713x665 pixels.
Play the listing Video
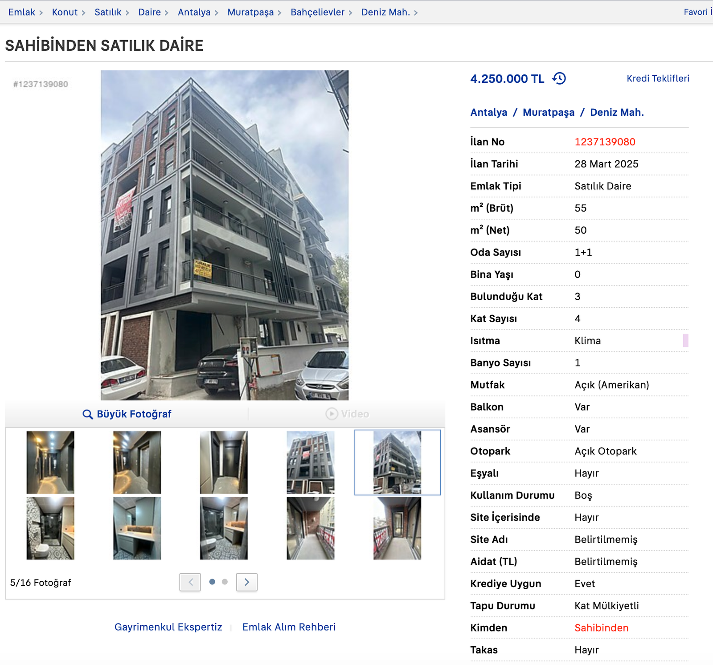click(347, 414)
